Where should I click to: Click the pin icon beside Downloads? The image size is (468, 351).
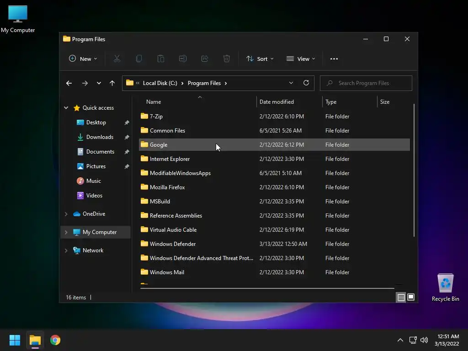tap(127, 137)
